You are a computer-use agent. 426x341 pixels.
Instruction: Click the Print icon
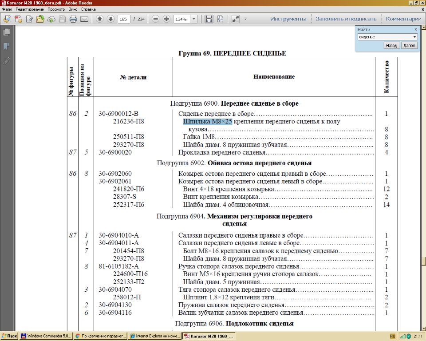click(x=73, y=19)
